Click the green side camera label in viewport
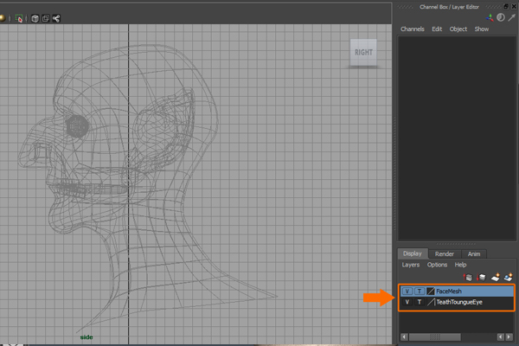 [x=86, y=337]
